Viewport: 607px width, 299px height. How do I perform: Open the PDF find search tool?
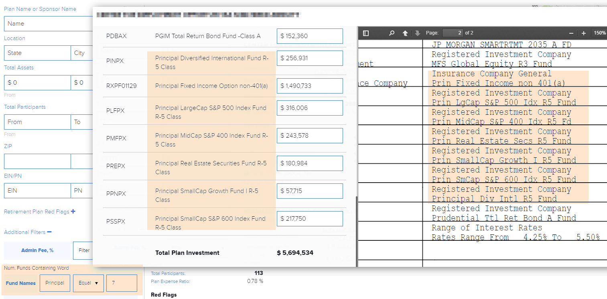(x=392, y=33)
